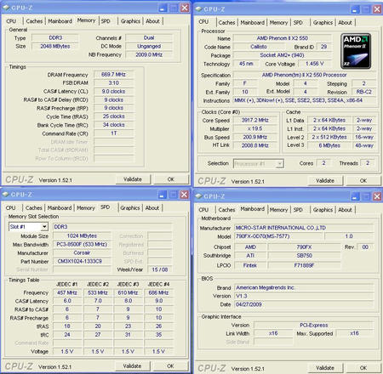Click the Core Speed value 3917.2 MHz

tap(255, 120)
